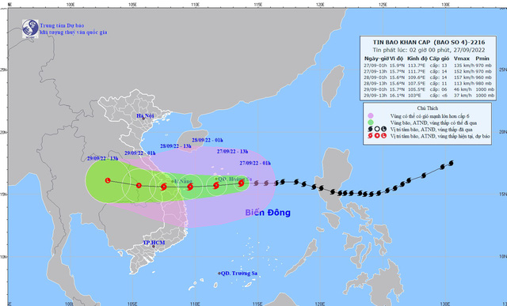This screenshot has height=306, width=507.
Task: Click the 29/09/22 - 13h forecast time label
Action: coord(102,158)
